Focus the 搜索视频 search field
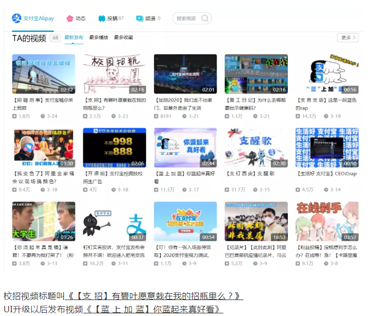375x316 pixels. pyautogui.click(x=192, y=19)
